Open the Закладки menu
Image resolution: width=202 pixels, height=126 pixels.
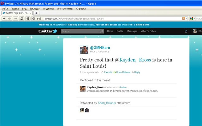34,9
